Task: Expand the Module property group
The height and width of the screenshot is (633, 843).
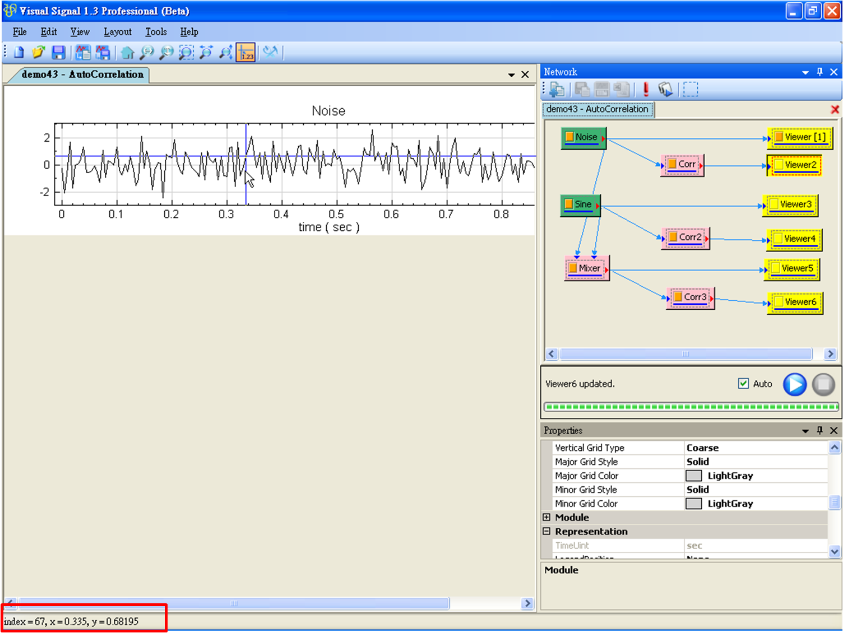Action: [x=546, y=518]
